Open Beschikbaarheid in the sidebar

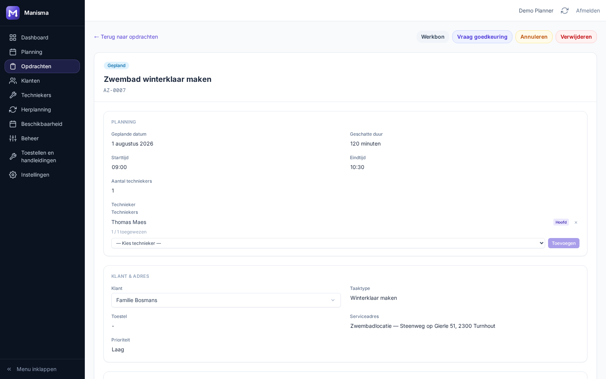[42, 124]
